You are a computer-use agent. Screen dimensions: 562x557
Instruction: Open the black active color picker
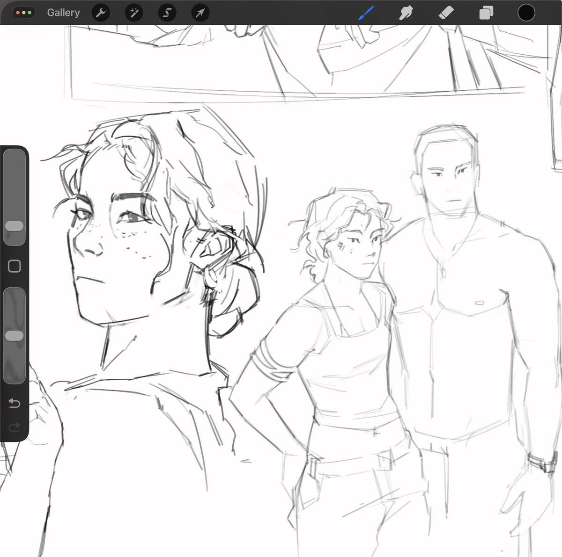(x=526, y=13)
